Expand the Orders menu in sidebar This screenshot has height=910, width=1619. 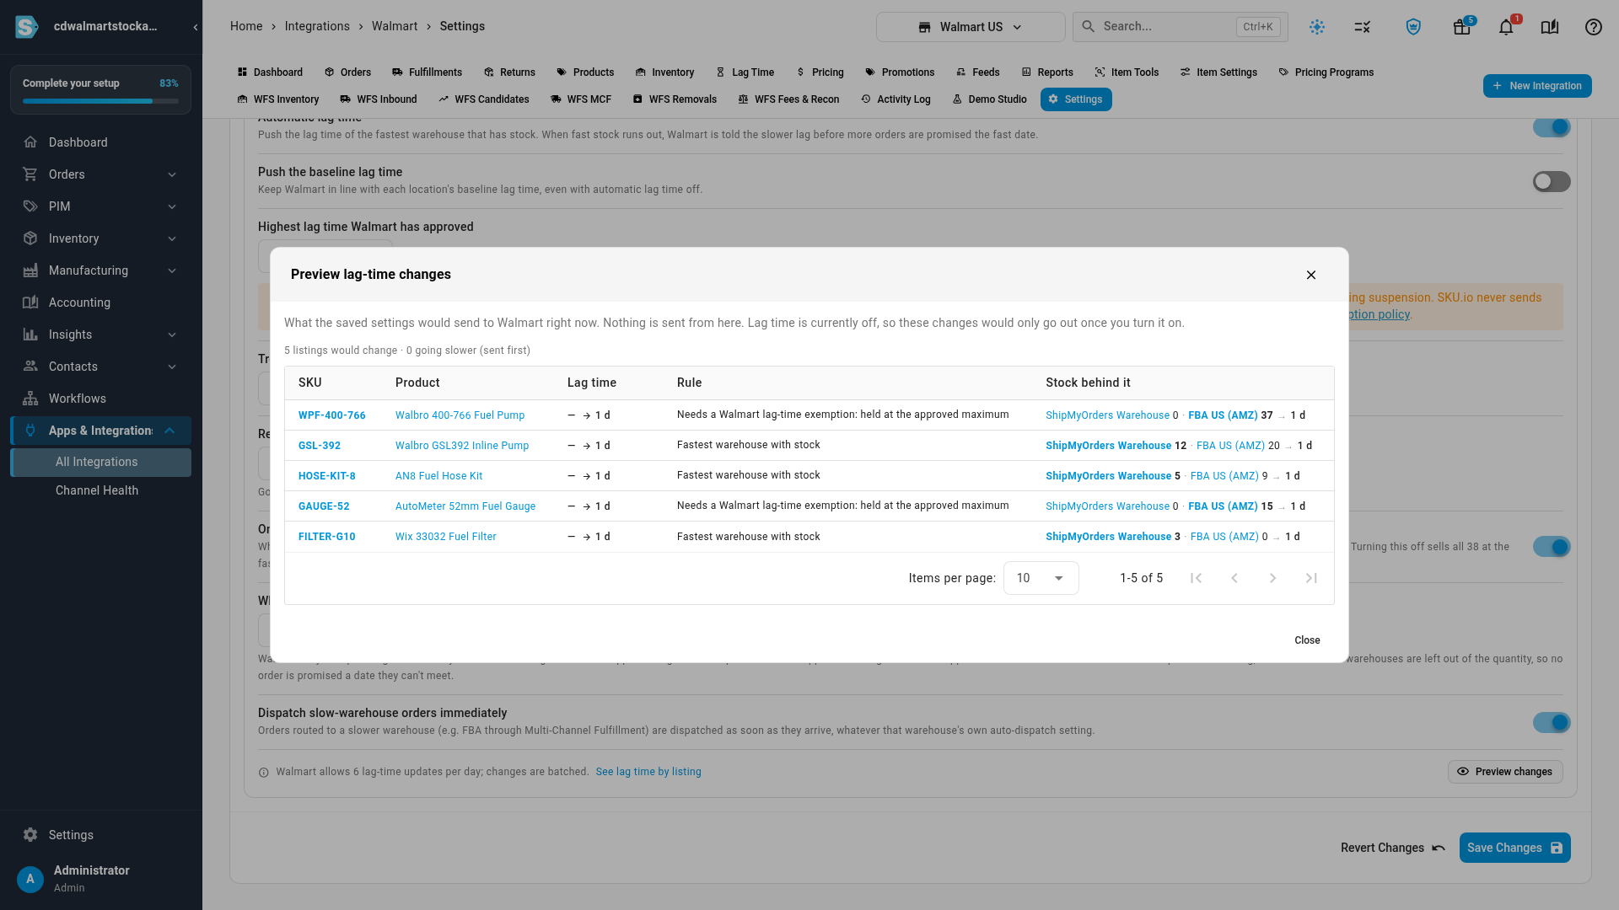point(101,174)
